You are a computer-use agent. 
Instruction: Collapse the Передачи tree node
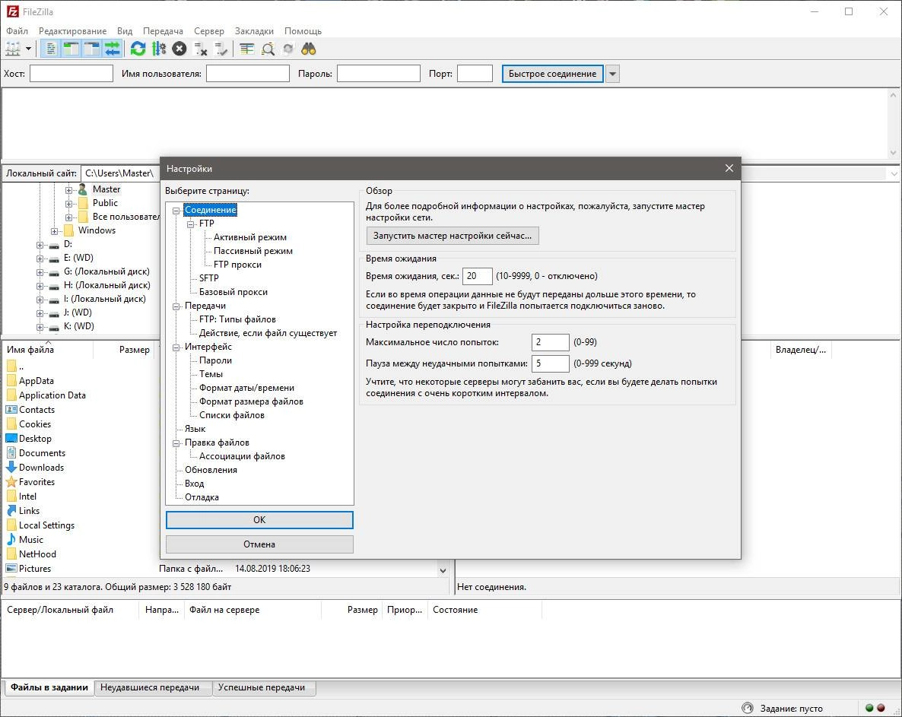(176, 306)
